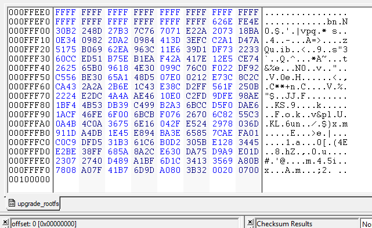372x228 pixels.
Task: Click address 000FFEE0 at top of offset column
Action: (30, 12)
